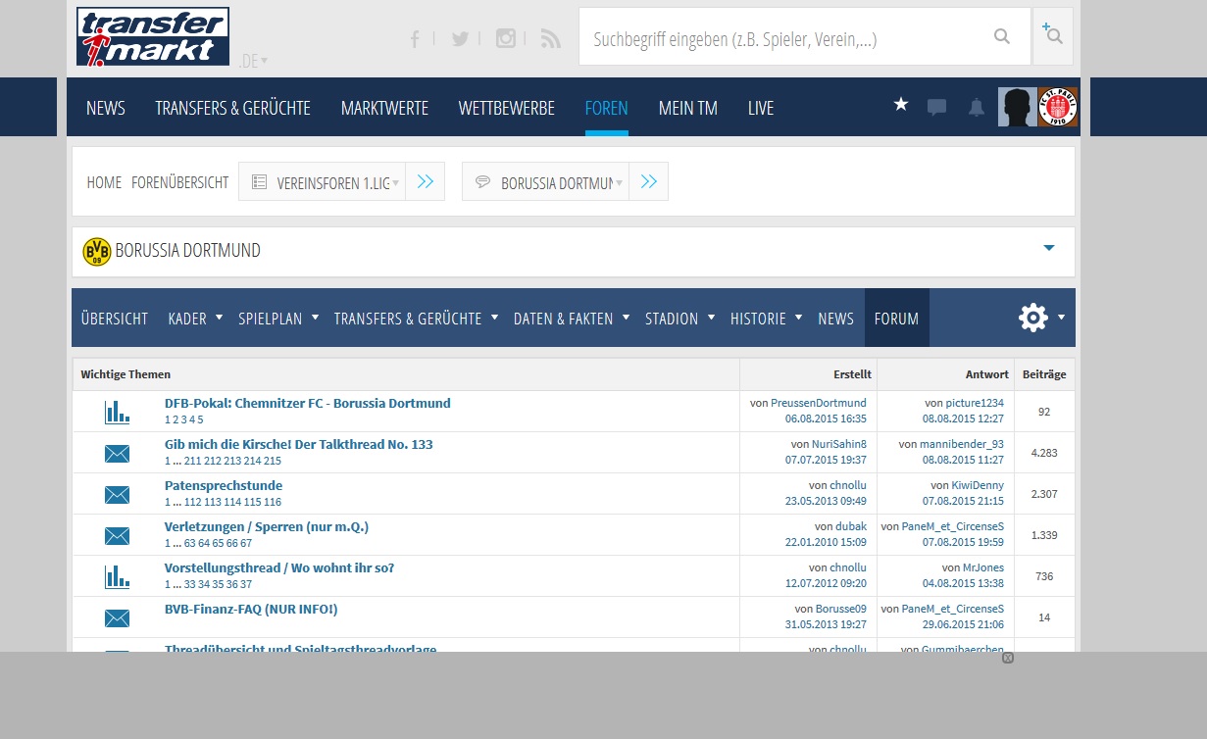
Task: Click envelope icon of Gib mich die Kirsche thread
Action: [x=117, y=453]
